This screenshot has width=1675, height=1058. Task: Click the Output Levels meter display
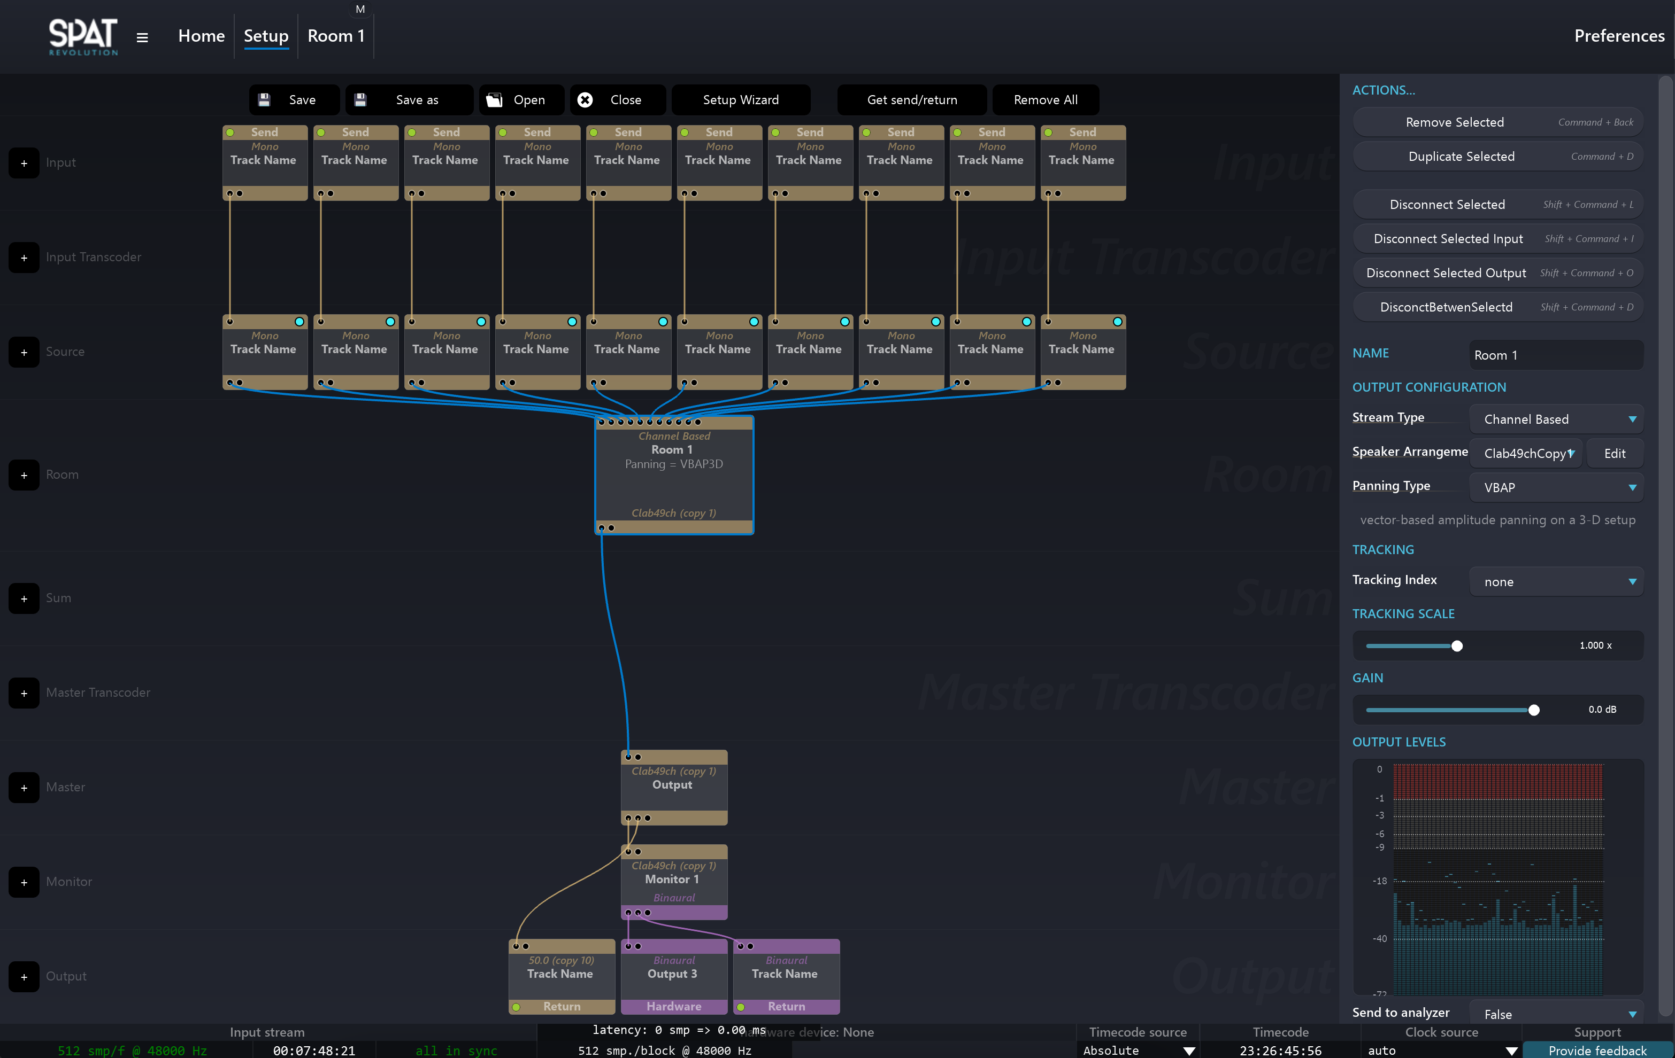(x=1497, y=878)
